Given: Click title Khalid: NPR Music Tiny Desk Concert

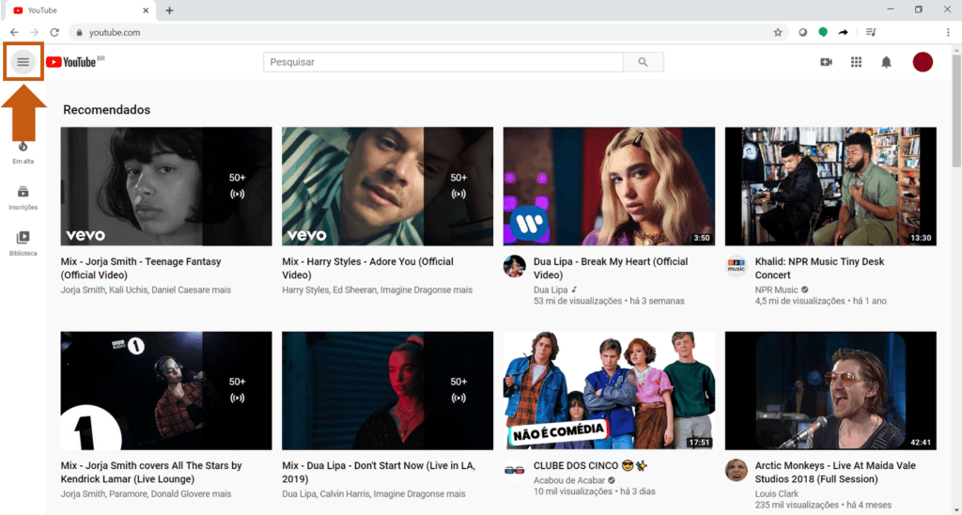Looking at the screenshot, I should tap(819, 268).
